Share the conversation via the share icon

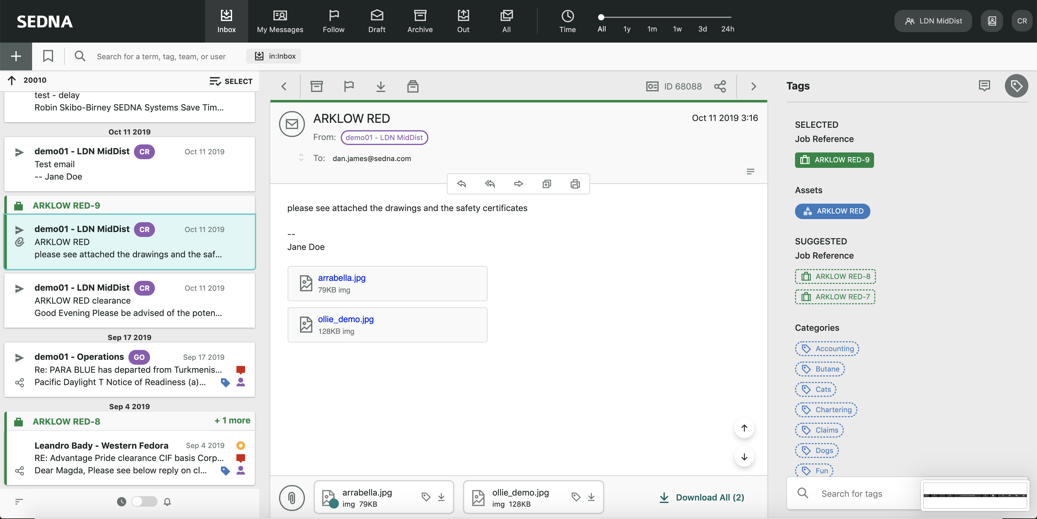(720, 86)
